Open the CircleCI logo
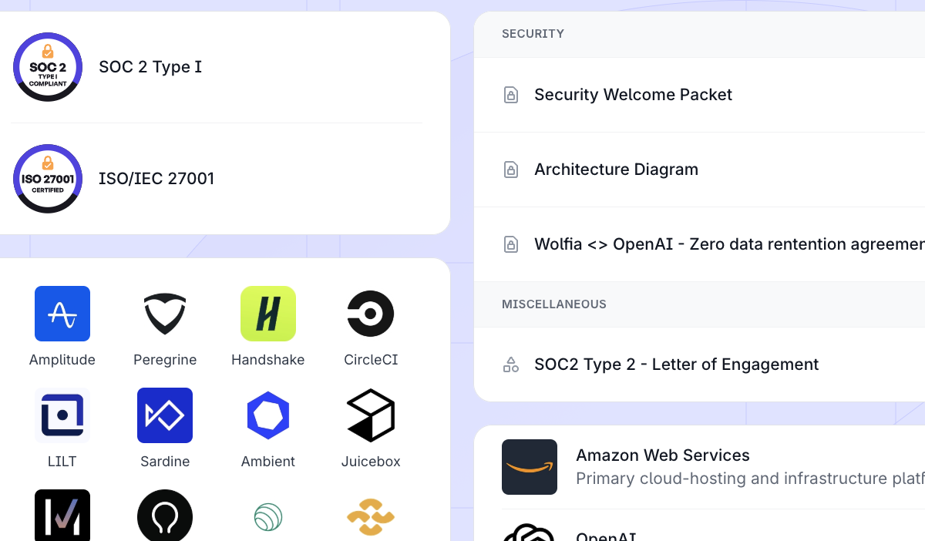 pyautogui.click(x=371, y=314)
